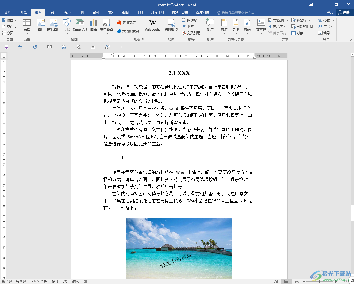The image size is (354, 284).
Task: Click the document-comment quick access icon
Action: (x=108, y=47)
